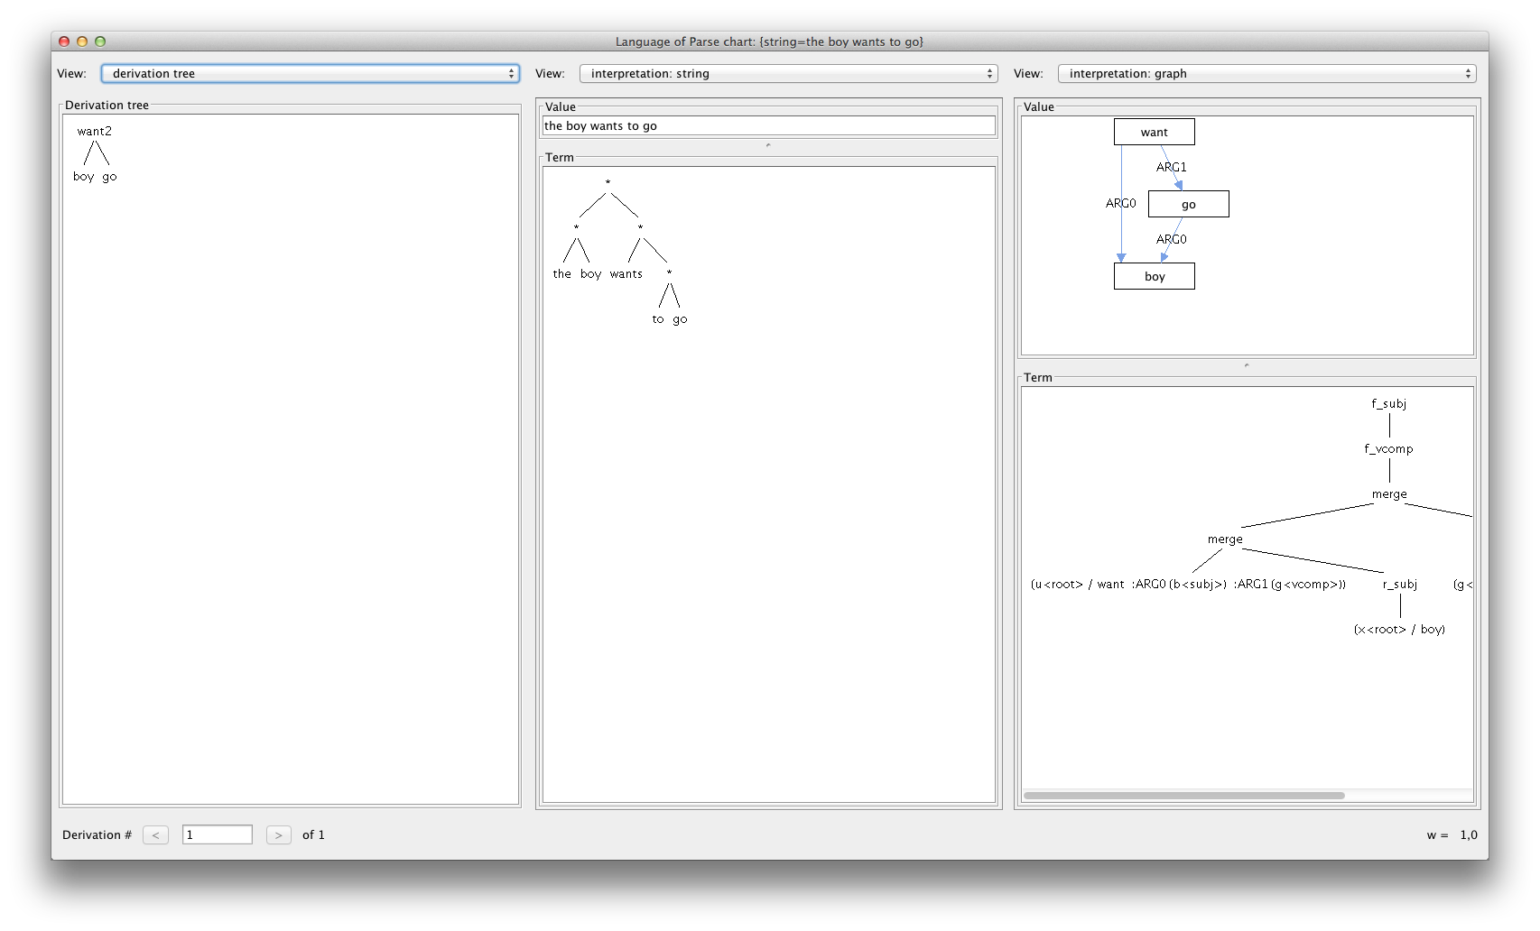This screenshot has width=1540, height=931.
Task: Click the 'want' graph node box
Action: click(1154, 132)
